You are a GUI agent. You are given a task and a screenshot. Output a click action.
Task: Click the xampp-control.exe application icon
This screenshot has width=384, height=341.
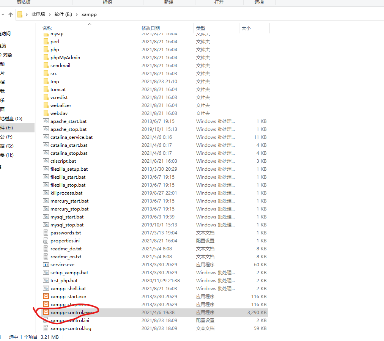pyautogui.click(x=46, y=312)
